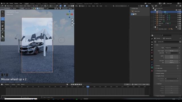Image resolution: width=182 pixels, height=102 pixels.
Task: Click the orientation navigation gizmo
Action: click(x=69, y=14)
